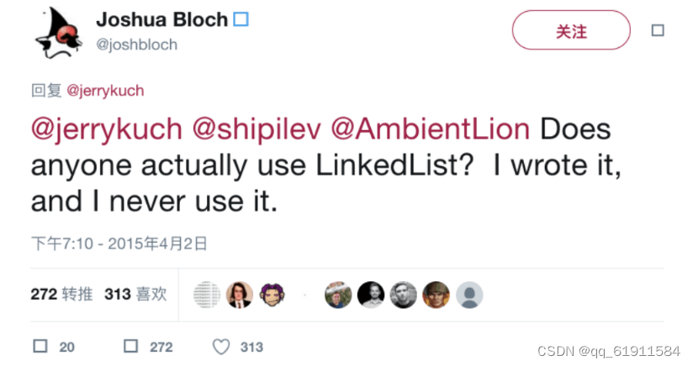Screen dimensions: 693x366
Task: Open the 下午7:10 - 2015年4月2日 timestamp
Action: [119, 243]
